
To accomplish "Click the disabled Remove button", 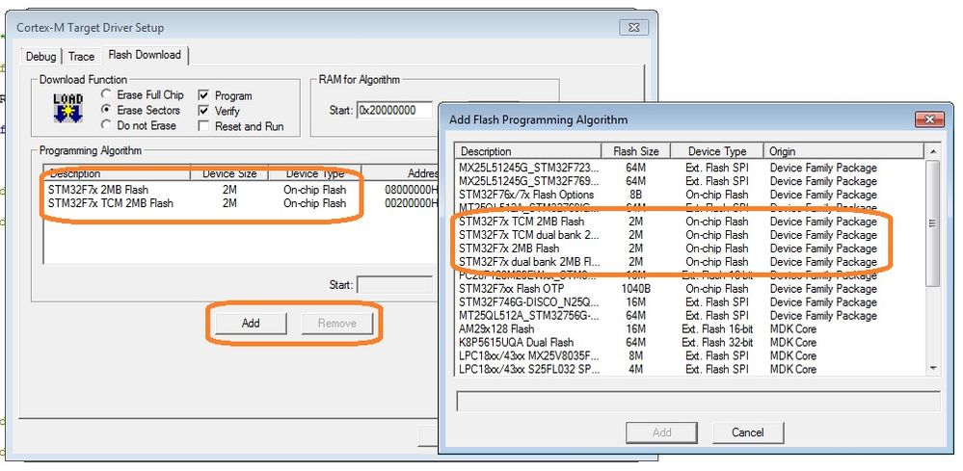I will (337, 324).
